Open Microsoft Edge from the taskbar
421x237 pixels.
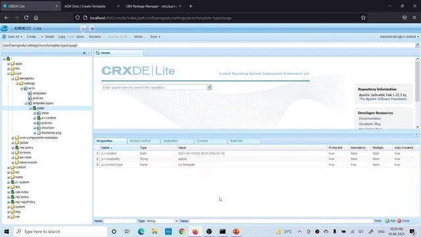(141, 231)
